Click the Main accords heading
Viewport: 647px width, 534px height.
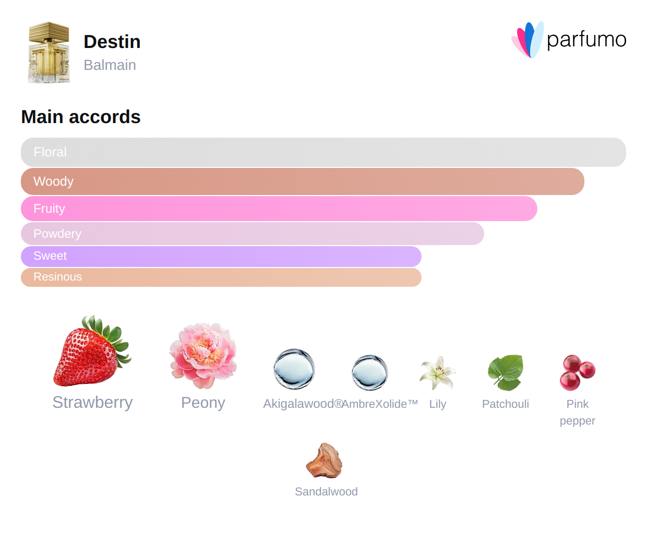point(81,117)
